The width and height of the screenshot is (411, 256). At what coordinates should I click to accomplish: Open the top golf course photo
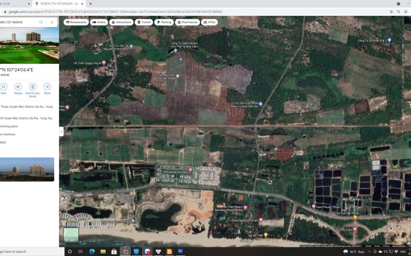(30, 45)
